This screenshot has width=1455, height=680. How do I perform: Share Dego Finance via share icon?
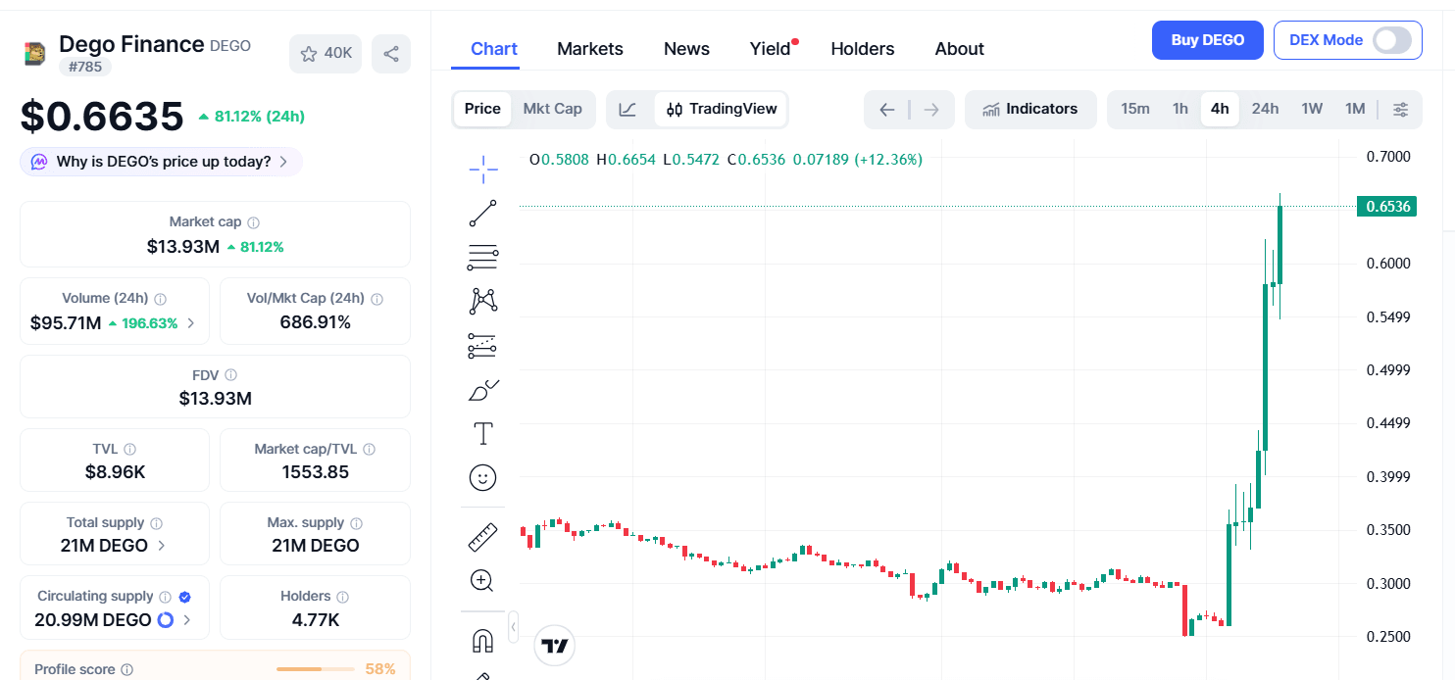pos(391,54)
